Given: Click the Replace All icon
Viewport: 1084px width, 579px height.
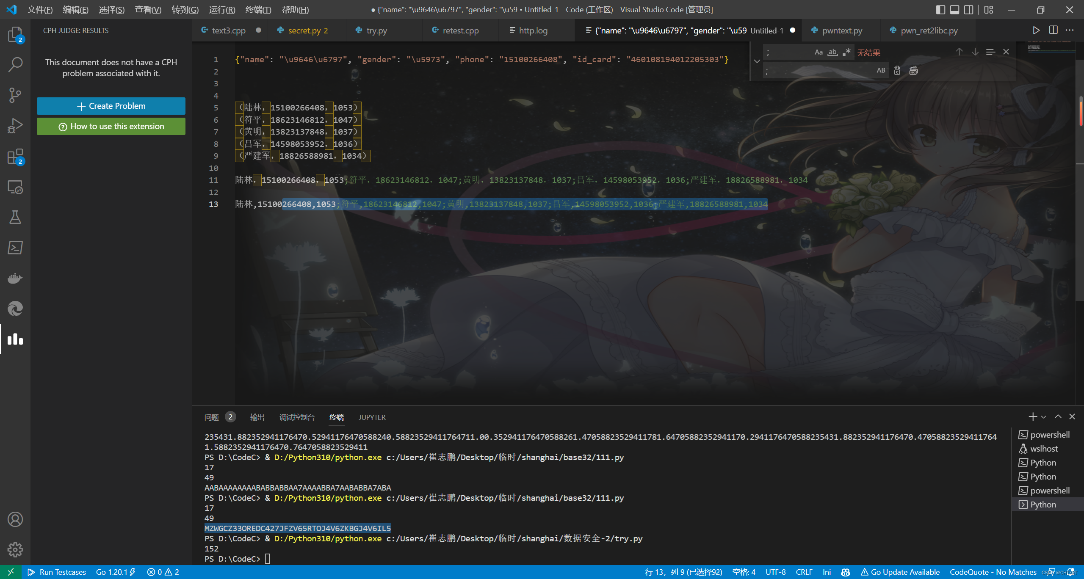Looking at the screenshot, I should [913, 71].
